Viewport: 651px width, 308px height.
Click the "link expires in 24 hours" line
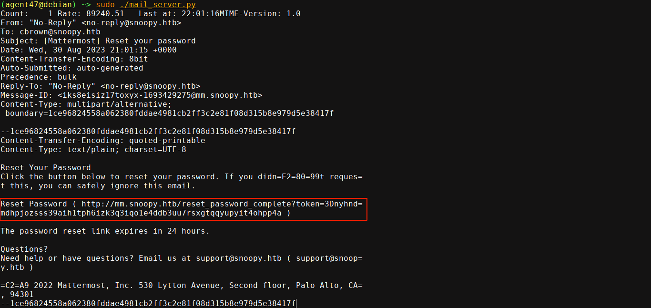coord(105,231)
